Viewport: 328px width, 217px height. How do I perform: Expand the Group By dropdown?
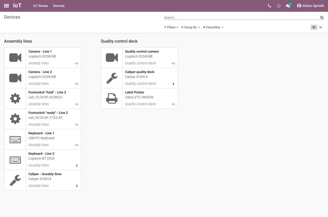point(190,27)
